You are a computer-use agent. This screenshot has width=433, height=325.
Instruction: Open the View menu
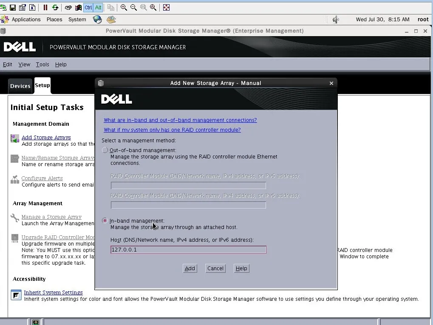[24, 64]
